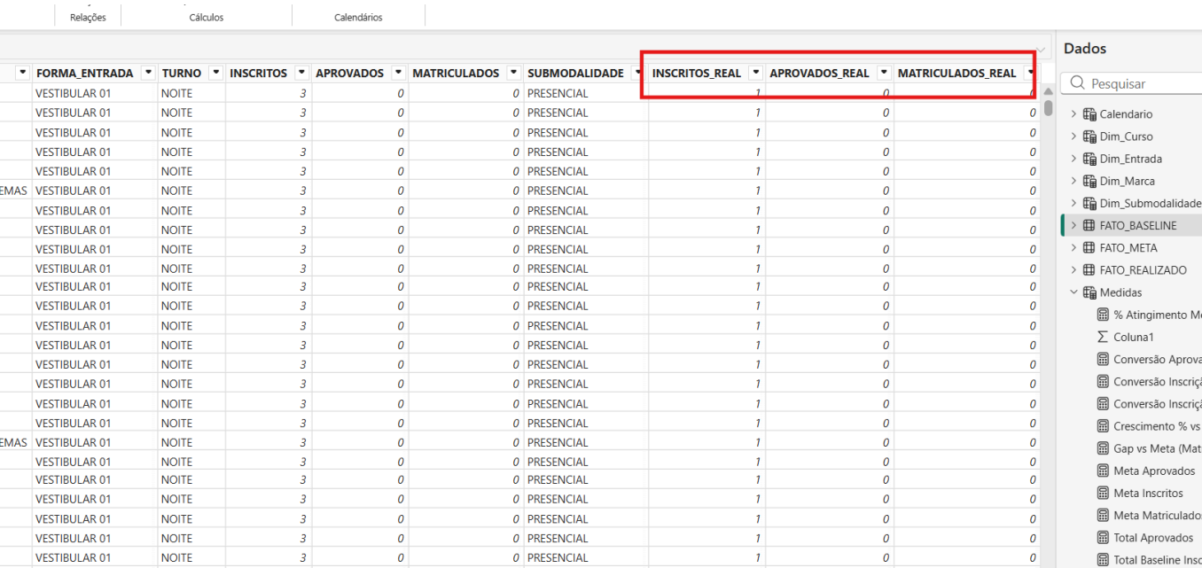Select the Meta Aprovados measure
Image resolution: width=1202 pixels, height=568 pixels.
click(1154, 471)
